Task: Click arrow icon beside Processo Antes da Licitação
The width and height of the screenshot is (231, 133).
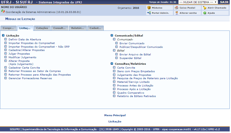Action: pos(114,85)
